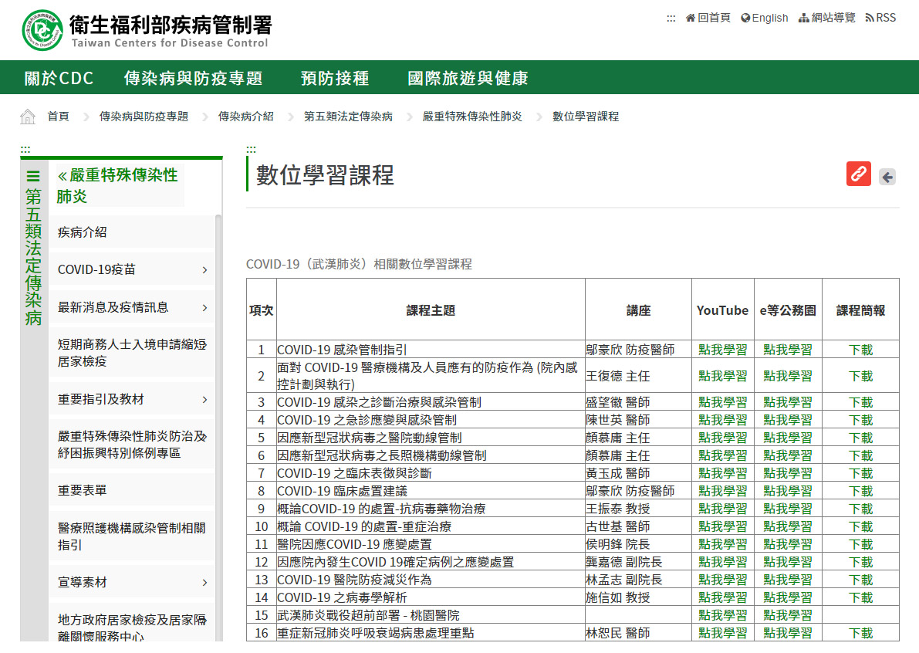Switch language to English
Viewport: 919px width, 653px height.
[764, 18]
